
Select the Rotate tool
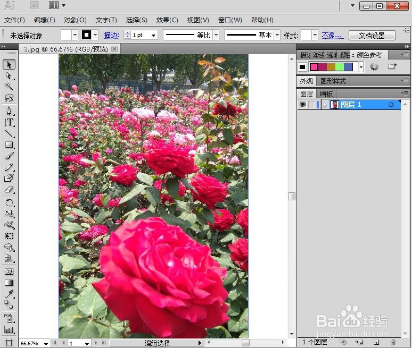click(x=9, y=202)
